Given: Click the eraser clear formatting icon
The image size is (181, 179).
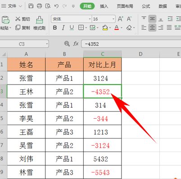Looking at the screenshot, I should click(x=129, y=28).
